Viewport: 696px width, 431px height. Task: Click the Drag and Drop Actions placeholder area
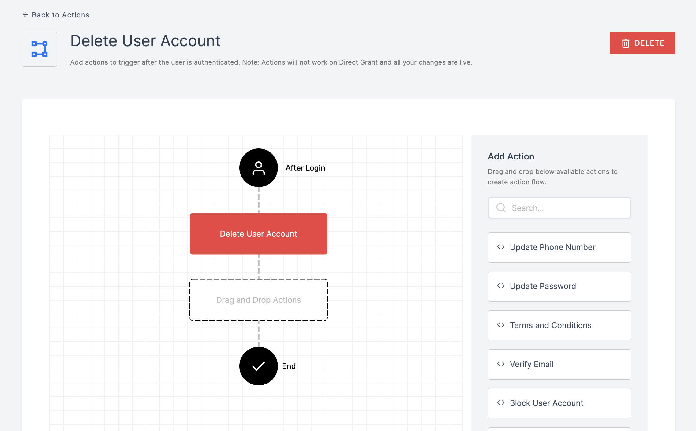pyautogui.click(x=259, y=300)
